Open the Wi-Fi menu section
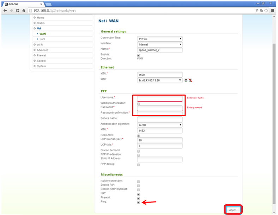Viewport: 278px width, 215px height. [40, 45]
